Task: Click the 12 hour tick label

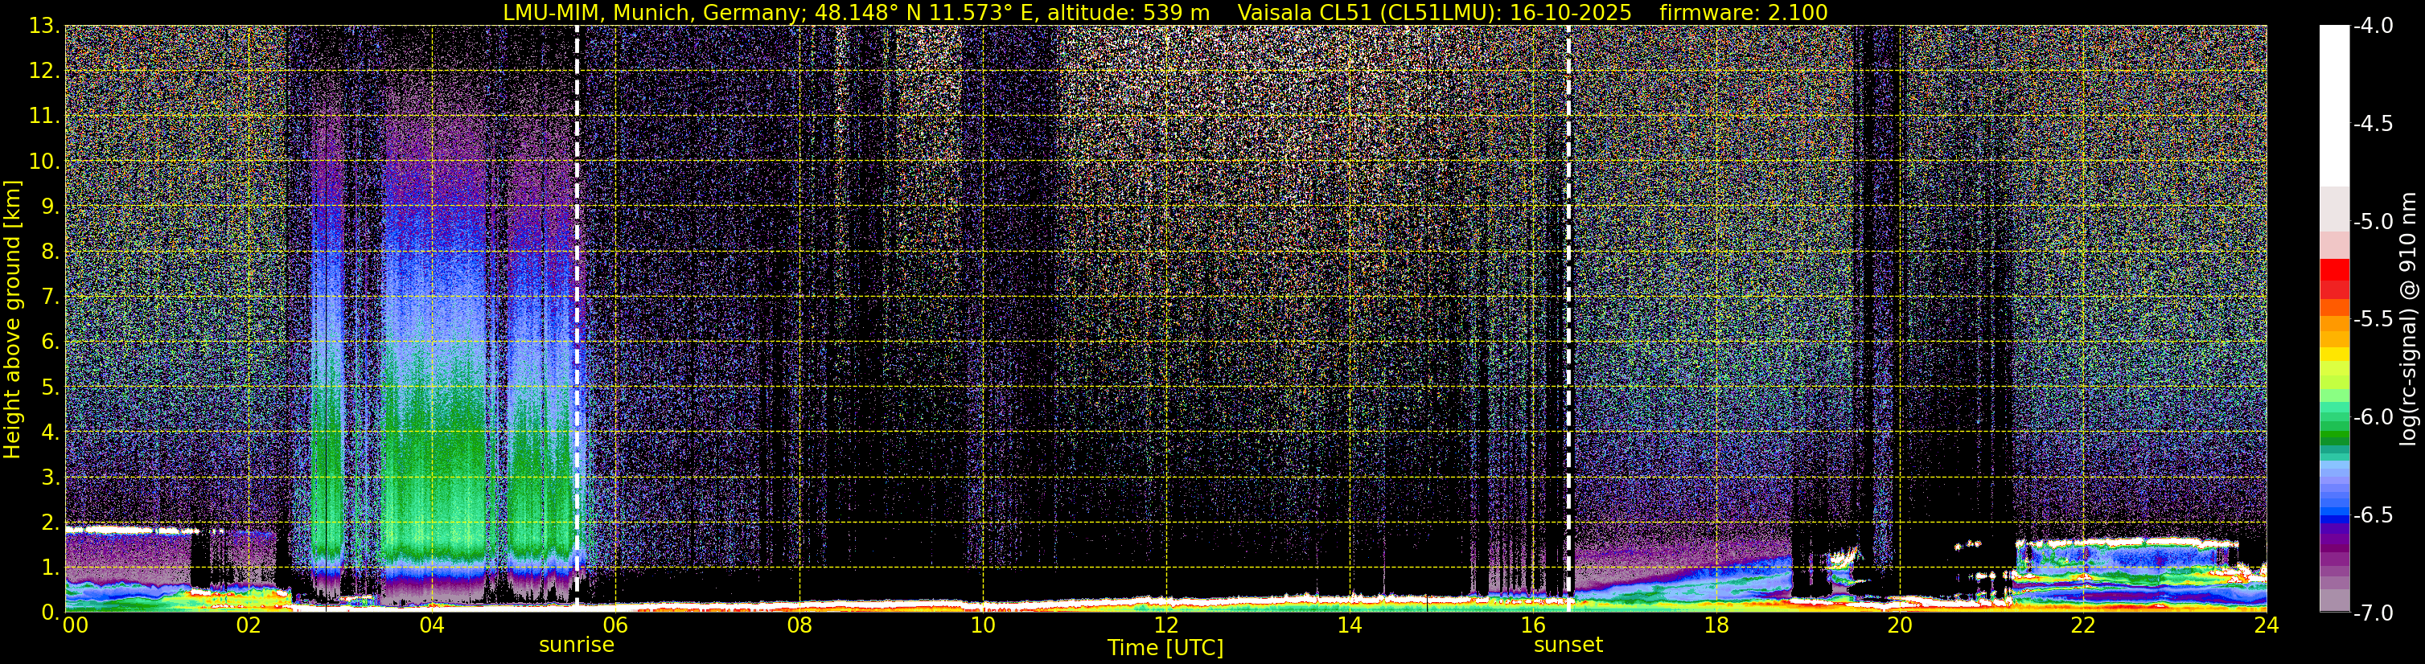Action: click(1165, 626)
